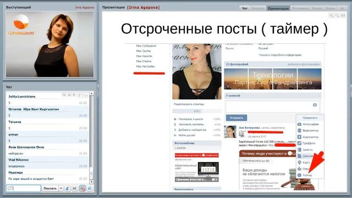352x198 pixels.
Task: Click the Зоя Белоусова post author name
Action: point(249,128)
